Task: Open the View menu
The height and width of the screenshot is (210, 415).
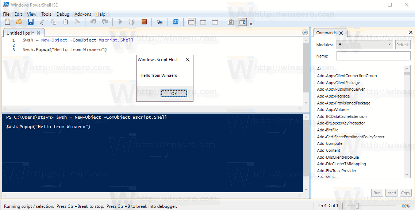Action: coord(31,14)
